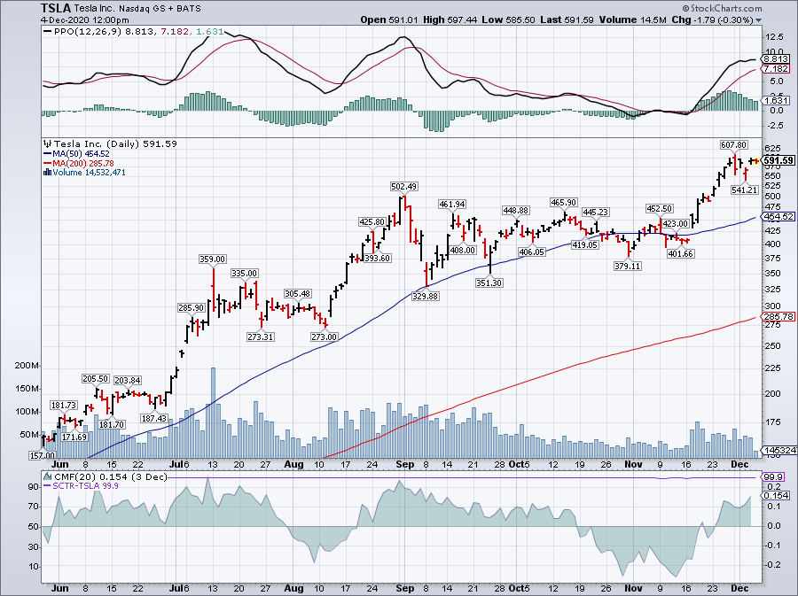Click the 8.813 PPO tag on right axis
Viewport: 798px width, 596px height.
(x=778, y=59)
